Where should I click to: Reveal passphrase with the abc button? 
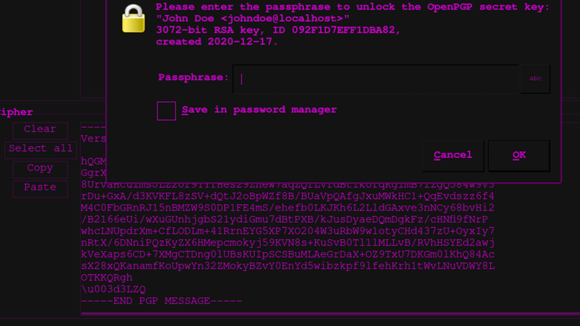pos(535,79)
